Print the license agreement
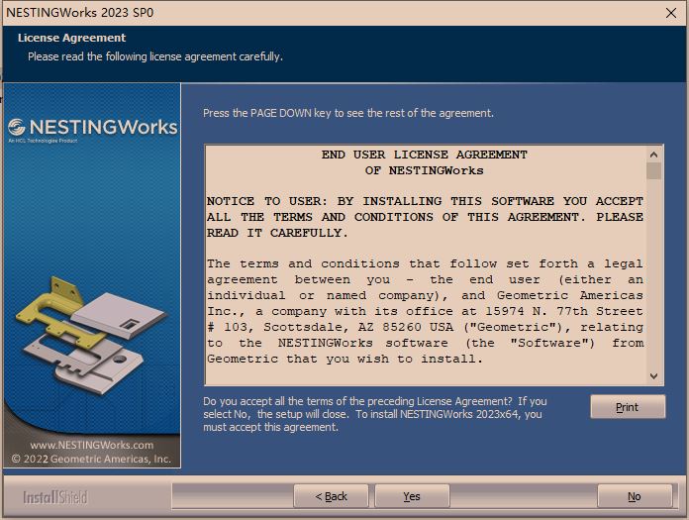Screen dimensions: 689x520 point(628,407)
